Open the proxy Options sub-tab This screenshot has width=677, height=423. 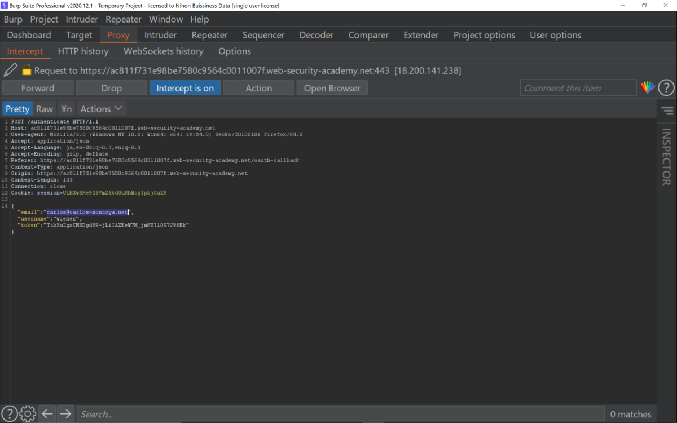click(235, 51)
